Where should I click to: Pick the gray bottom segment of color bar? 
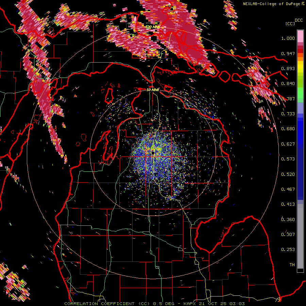pyautogui.click(x=300, y=236)
